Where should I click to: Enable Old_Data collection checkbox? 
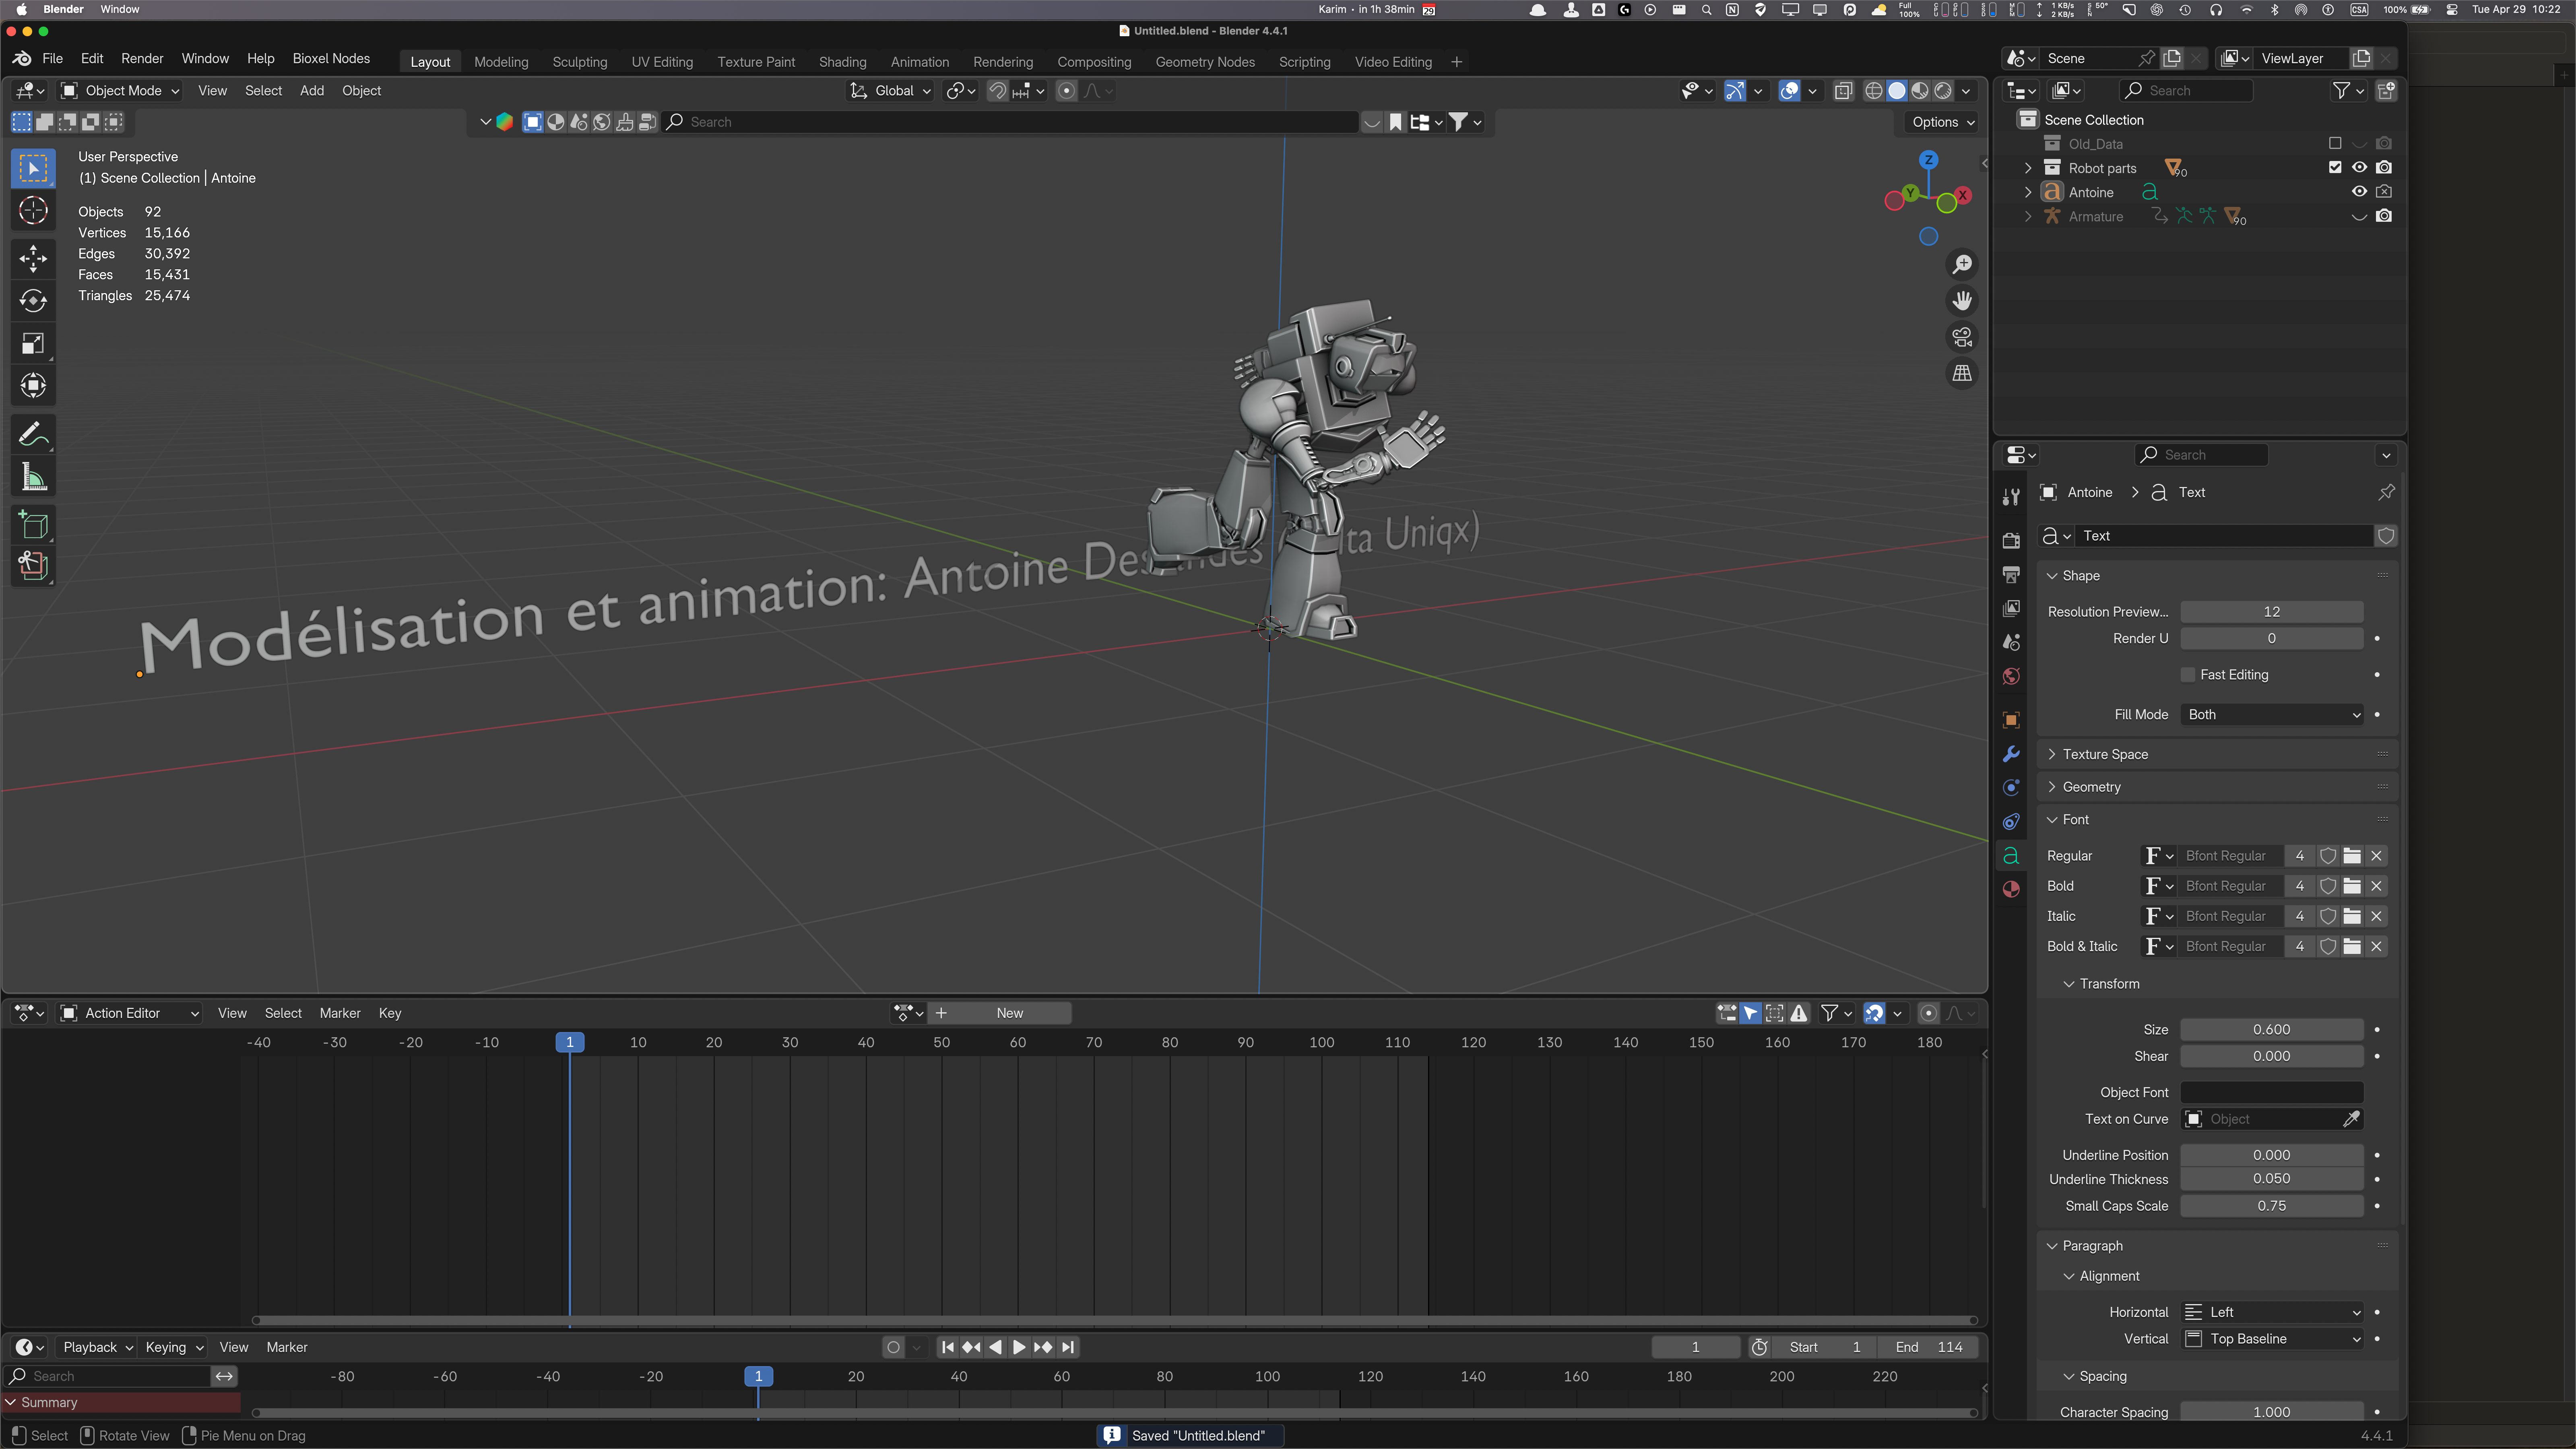coord(2335,144)
